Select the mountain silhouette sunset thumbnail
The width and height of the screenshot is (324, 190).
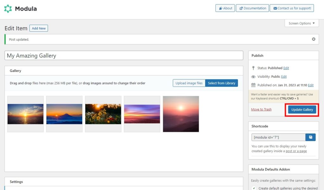coord(64,114)
